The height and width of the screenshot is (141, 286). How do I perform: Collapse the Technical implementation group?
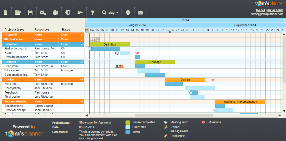(x=82, y=102)
